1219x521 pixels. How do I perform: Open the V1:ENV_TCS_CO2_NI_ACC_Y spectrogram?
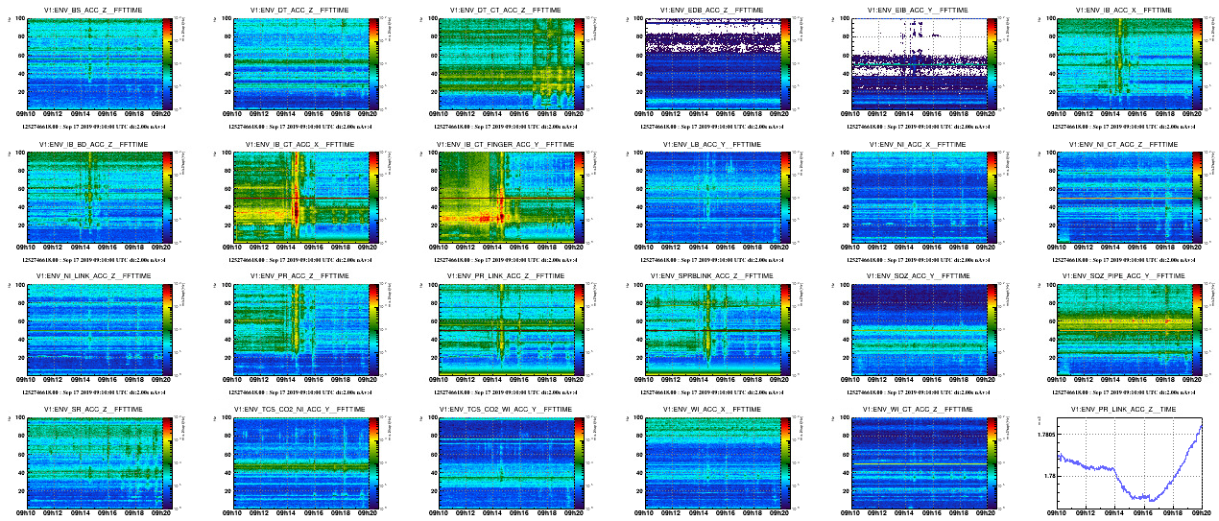point(297,461)
